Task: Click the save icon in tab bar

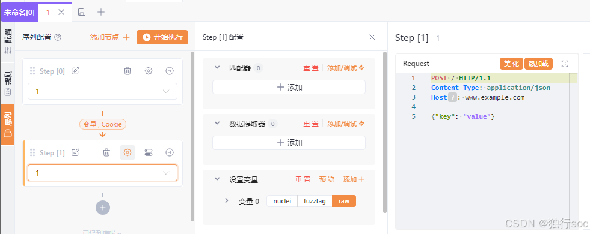Action: [82, 12]
